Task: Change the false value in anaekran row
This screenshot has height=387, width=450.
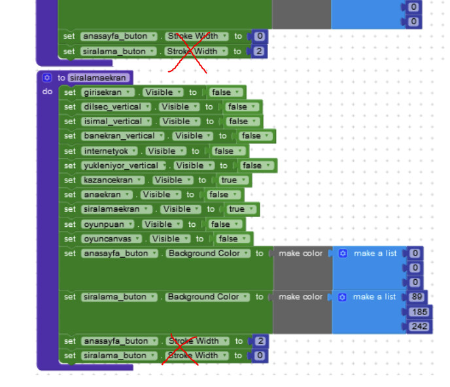Action: click(223, 195)
